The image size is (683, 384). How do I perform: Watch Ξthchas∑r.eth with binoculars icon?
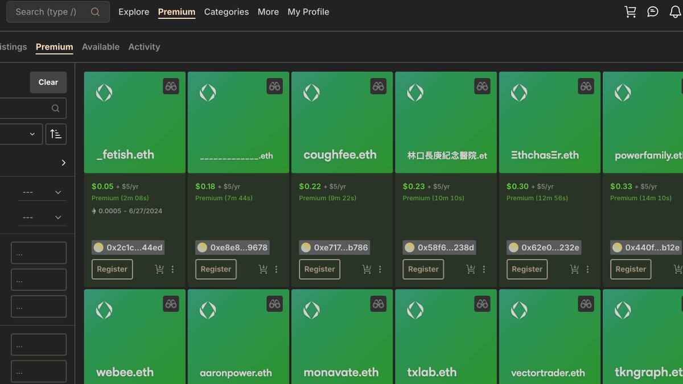pos(586,86)
